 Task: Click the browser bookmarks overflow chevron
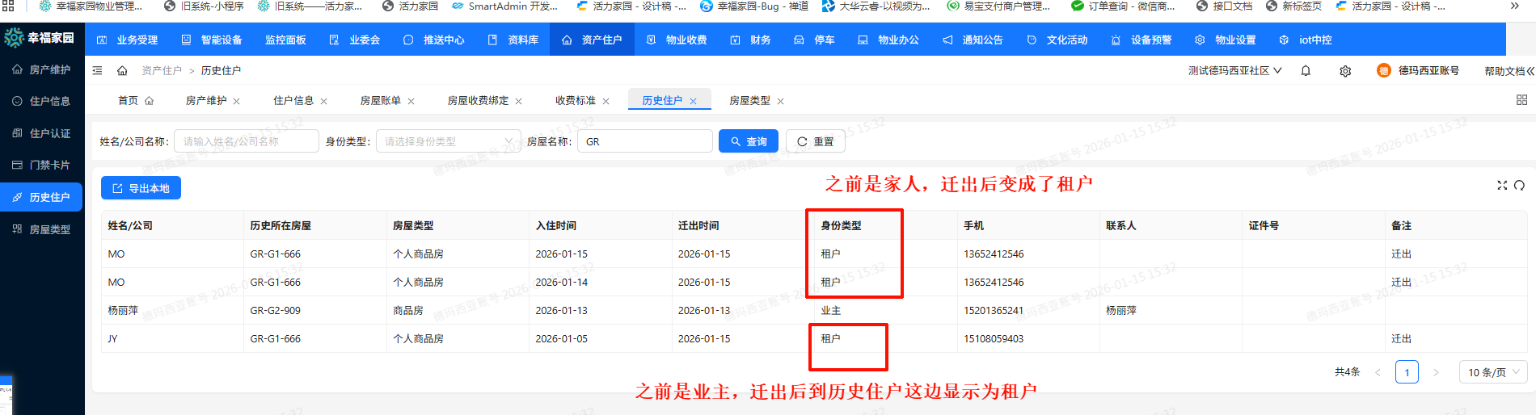pos(1514,6)
